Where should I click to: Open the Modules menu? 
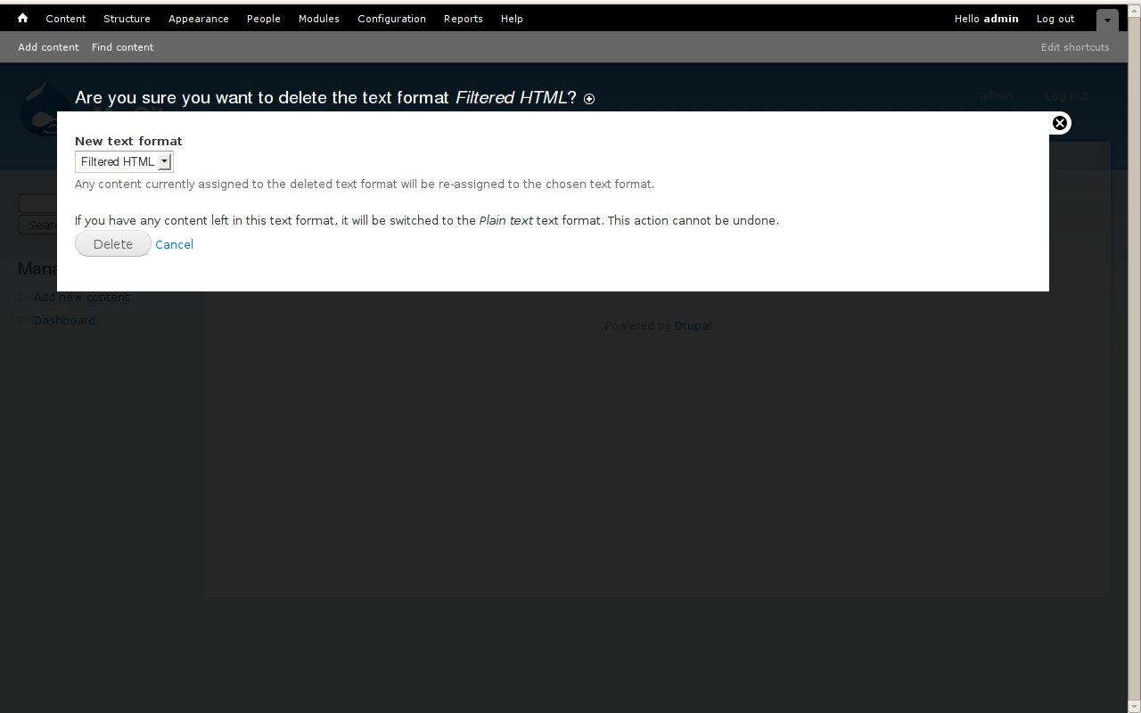pos(318,18)
